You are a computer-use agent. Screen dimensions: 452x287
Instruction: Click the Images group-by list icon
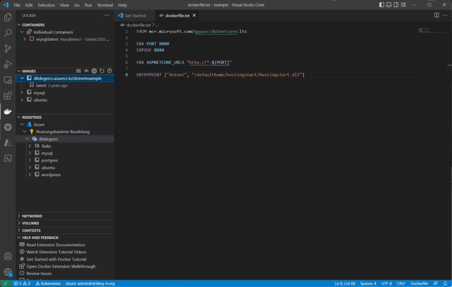pyautogui.click(x=79, y=71)
